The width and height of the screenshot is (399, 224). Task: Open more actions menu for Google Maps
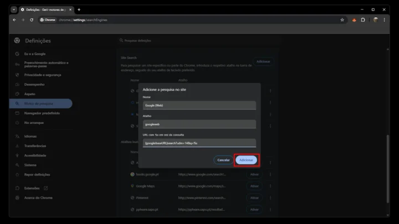point(270,186)
